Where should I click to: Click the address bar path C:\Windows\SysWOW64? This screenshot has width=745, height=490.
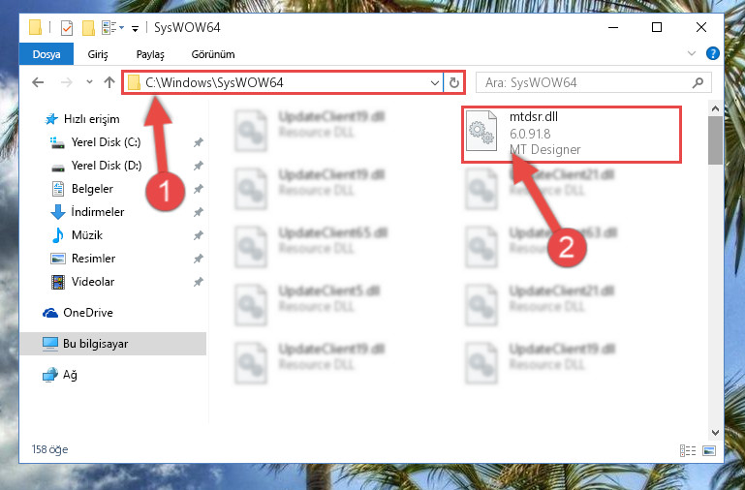[214, 82]
